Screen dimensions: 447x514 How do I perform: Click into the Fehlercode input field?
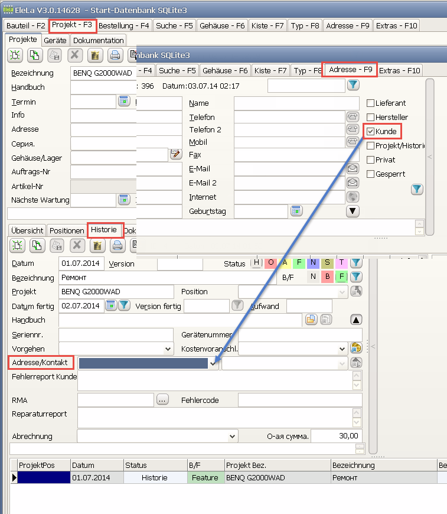[300, 400]
